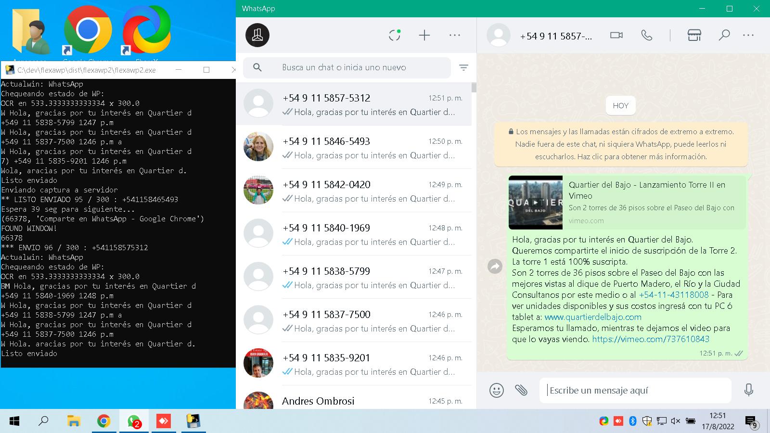The height and width of the screenshot is (433, 770).
Task: Start a new chat with plus icon
Action: 424,35
